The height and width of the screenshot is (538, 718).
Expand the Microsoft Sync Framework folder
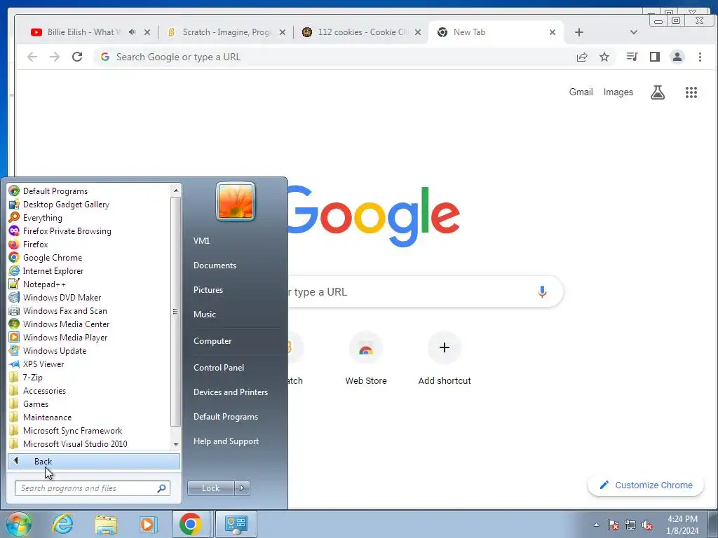(x=89, y=431)
